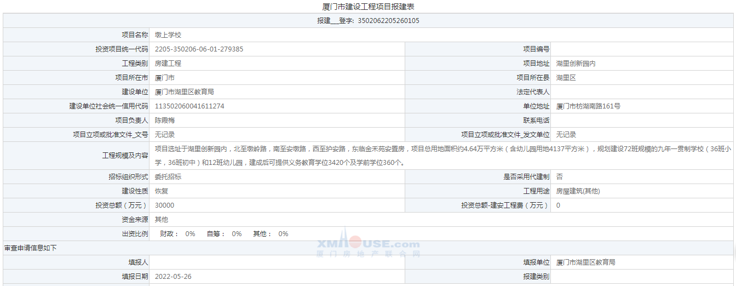
Task: Click the filing date 2022-05-26
Action: click(174, 277)
